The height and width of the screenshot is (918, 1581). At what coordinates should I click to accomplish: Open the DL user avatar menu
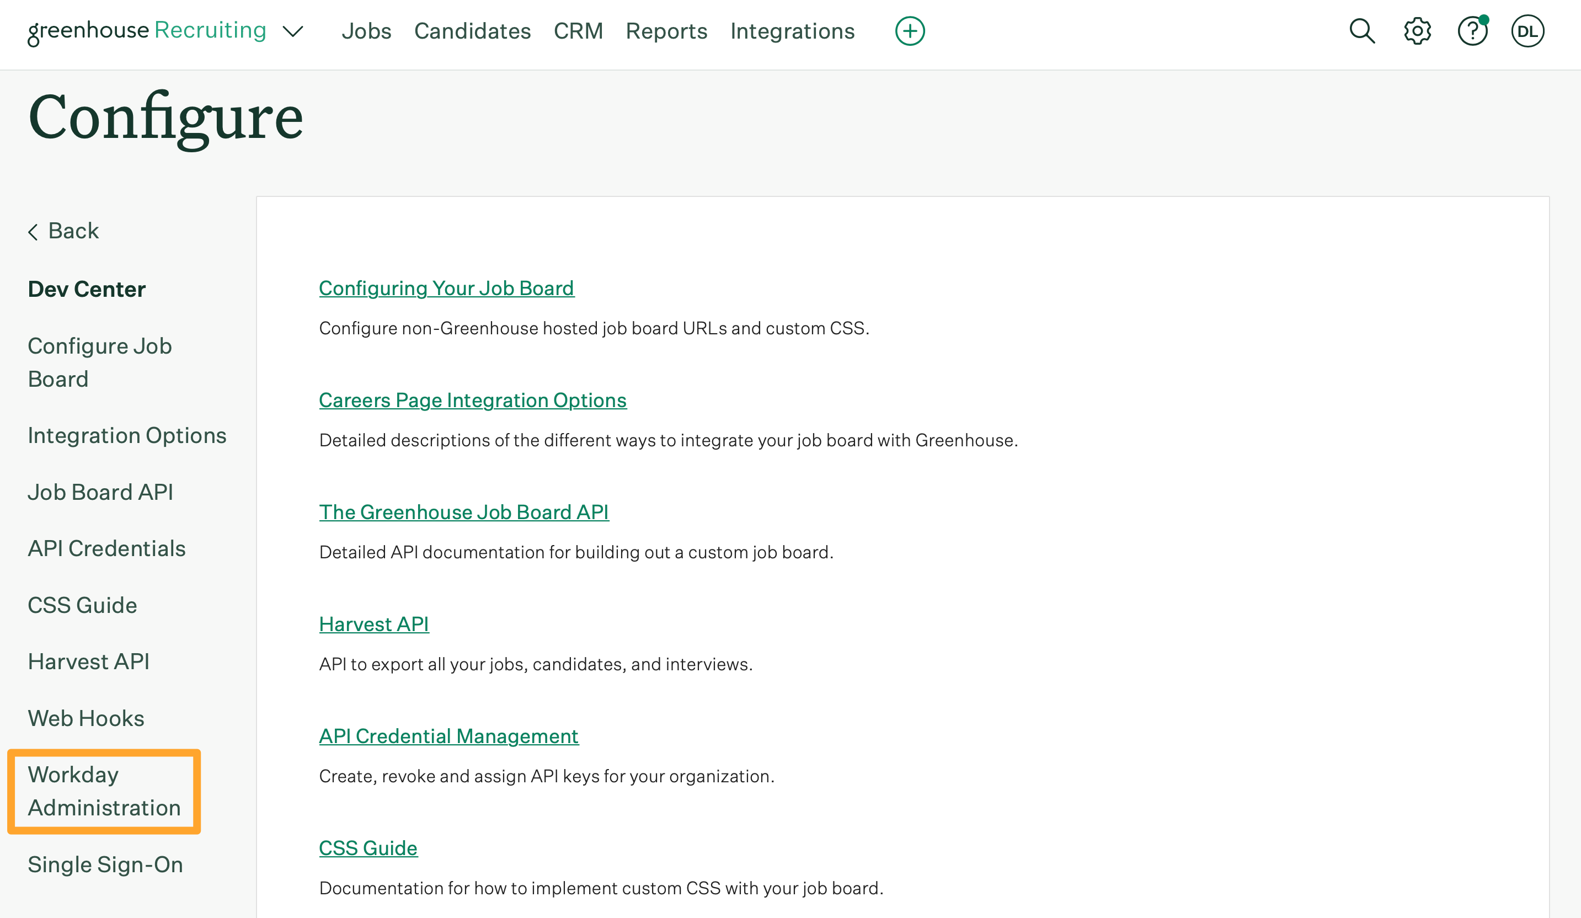point(1527,30)
